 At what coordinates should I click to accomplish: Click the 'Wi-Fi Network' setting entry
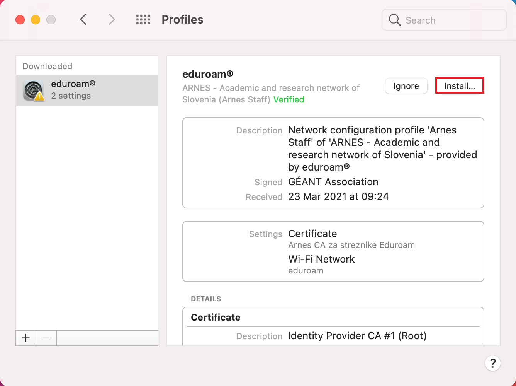[321, 259]
